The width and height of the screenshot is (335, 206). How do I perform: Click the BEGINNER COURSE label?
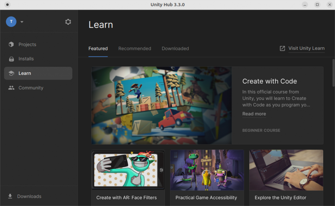(261, 130)
